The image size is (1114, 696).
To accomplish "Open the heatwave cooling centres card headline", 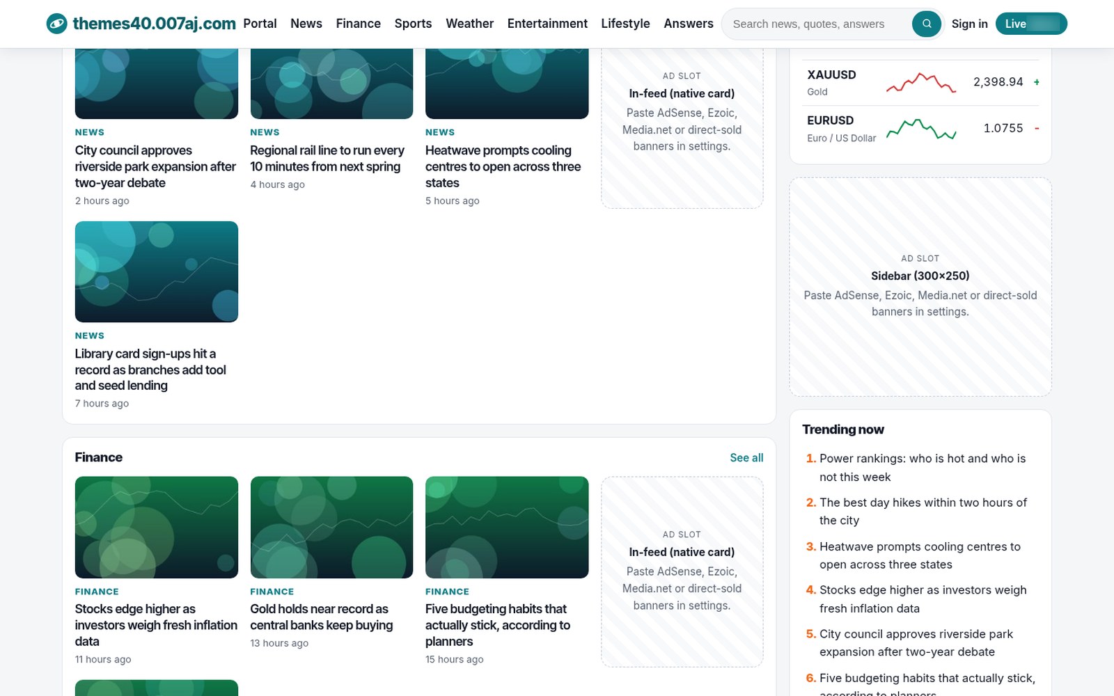I will point(503,166).
